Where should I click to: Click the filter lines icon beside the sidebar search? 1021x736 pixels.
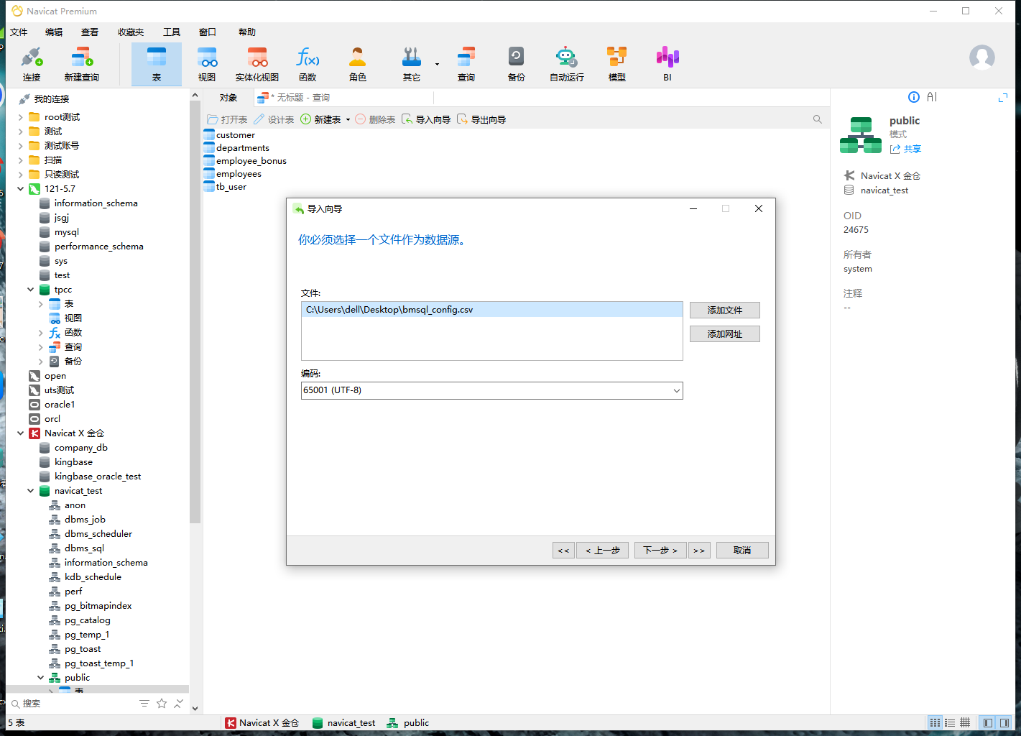tap(144, 703)
